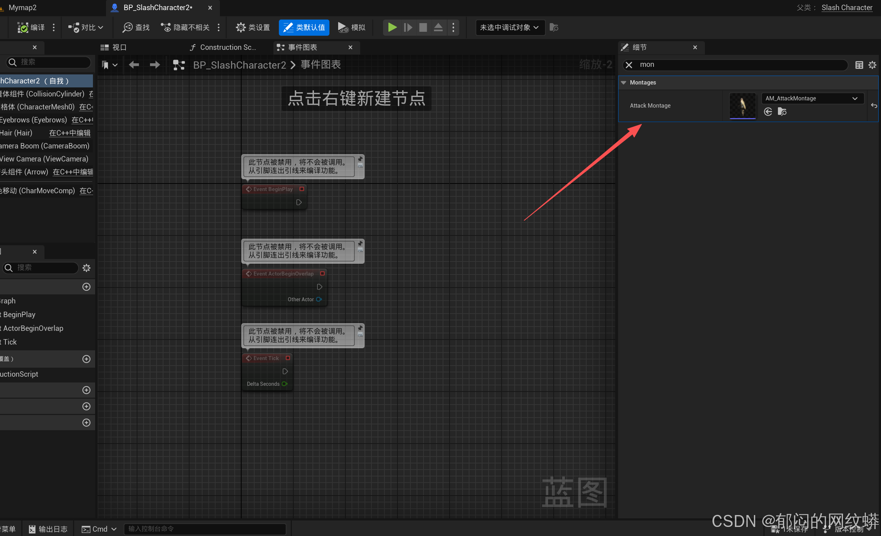Viewport: 881px width, 536px height.
Task: Collapse the Montages category
Action: [623, 83]
